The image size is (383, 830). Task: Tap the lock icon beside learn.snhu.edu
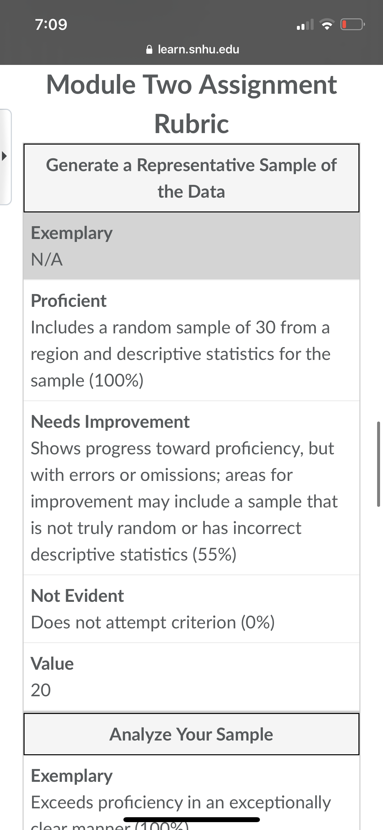point(149,49)
